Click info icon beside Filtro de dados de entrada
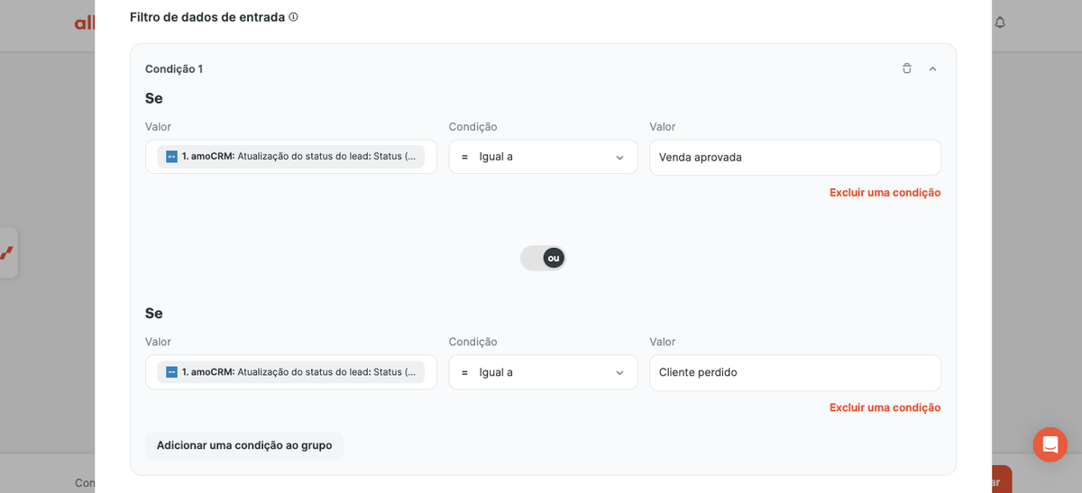1082x493 pixels. tap(293, 17)
